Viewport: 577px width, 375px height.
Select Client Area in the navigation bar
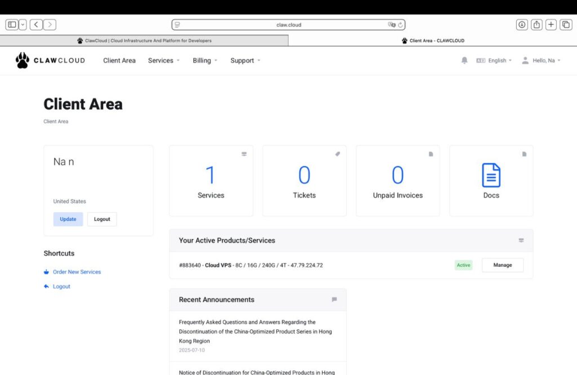[119, 60]
